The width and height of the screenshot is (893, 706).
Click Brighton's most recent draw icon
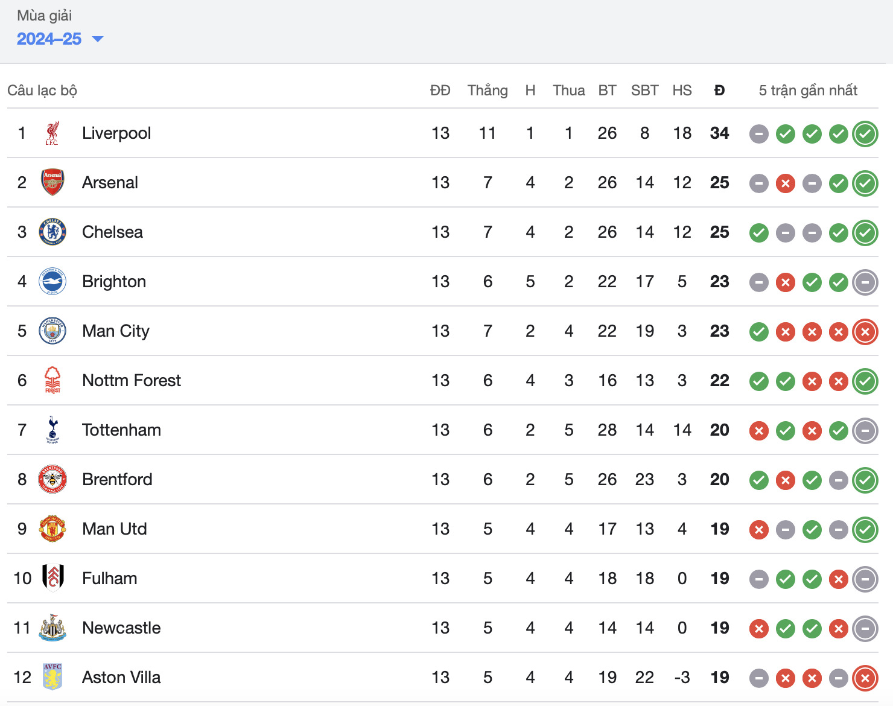tap(865, 282)
